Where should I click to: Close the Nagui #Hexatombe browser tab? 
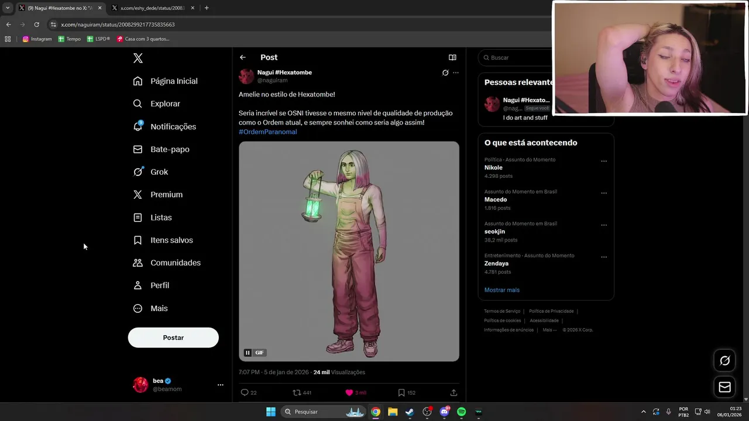[x=99, y=8]
